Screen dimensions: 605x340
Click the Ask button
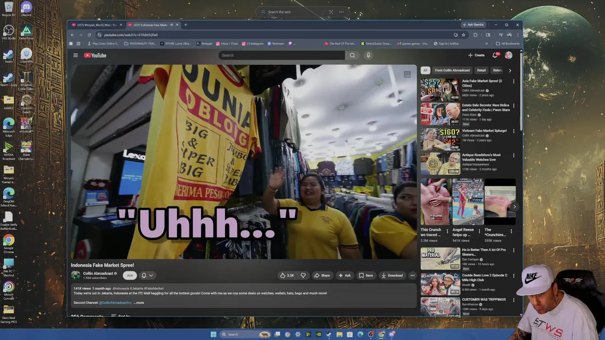[x=345, y=275]
